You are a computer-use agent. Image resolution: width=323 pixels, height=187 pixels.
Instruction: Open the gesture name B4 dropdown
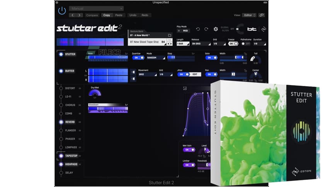(x=148, y=42)
